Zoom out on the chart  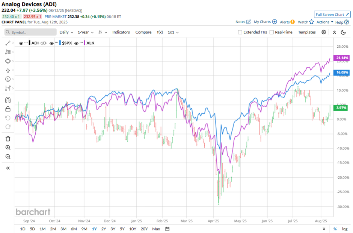click(8, 156)
